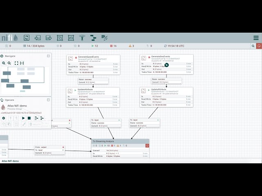Click the Change Color brush icon
This screenshot has height=196, width=262.
pos(24,124)
